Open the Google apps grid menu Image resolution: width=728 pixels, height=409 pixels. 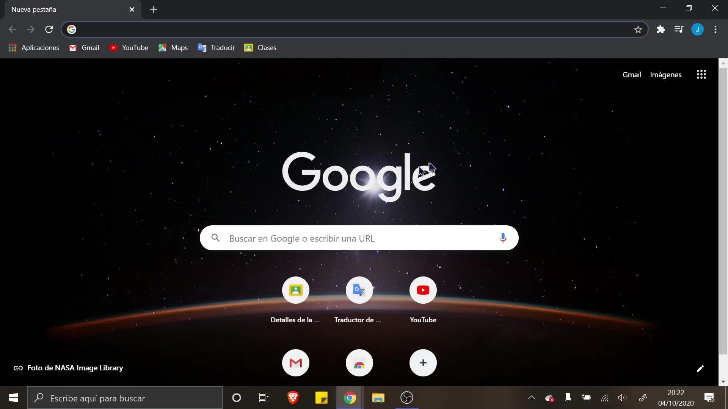pyautogui.click(x=701, y=75)
